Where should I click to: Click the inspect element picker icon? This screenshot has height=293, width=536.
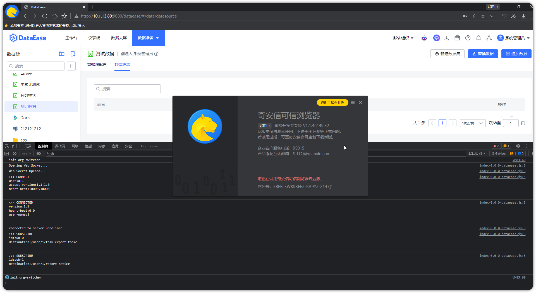coord(7,146)
